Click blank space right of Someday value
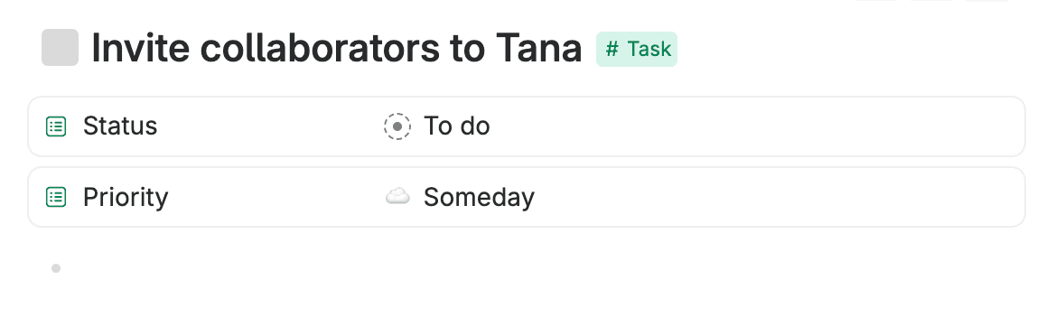Image resolution: width=1055 pixels, height=327 pixels. point(774,197)
